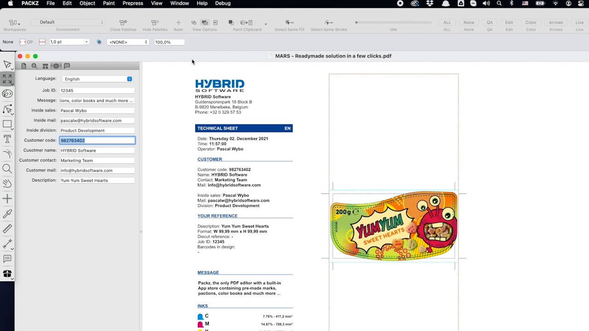Pick the Eyedropper tool
The image size is (589, 331).
[x=7, y=214]
